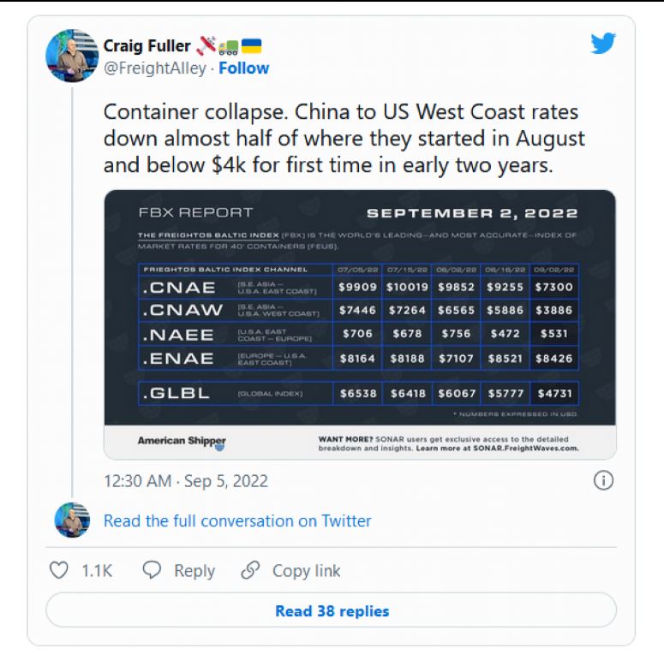The image size is (664, 654).
Task: Click the Ukraine flag emoji after name
Action: (252, 45)
